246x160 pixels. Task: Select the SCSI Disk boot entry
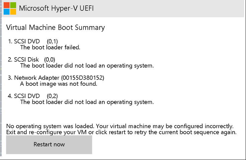(26, 60)
